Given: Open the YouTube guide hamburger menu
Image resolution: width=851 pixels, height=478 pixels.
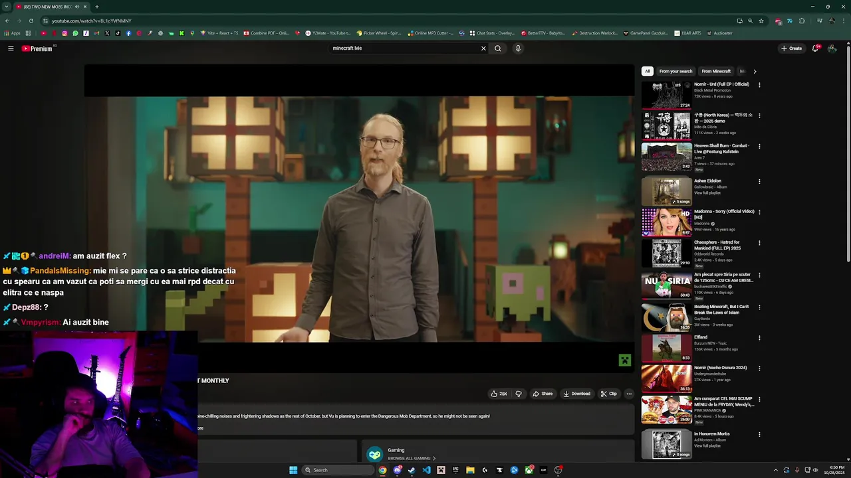Looking at the screenshot, I should click(x=11, y=48).
